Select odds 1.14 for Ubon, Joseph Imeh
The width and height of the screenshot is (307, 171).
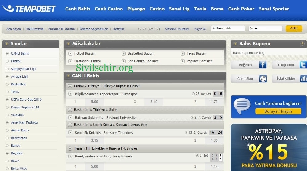(214, 166)
